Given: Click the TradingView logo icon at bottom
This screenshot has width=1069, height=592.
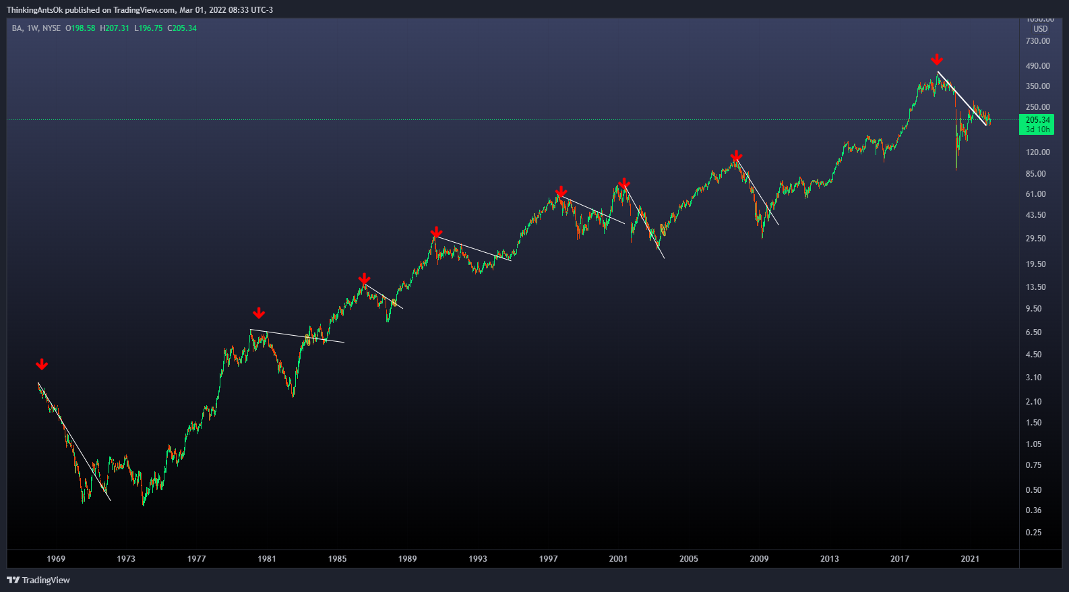Looking at the screenshot, I should point(13,580).
